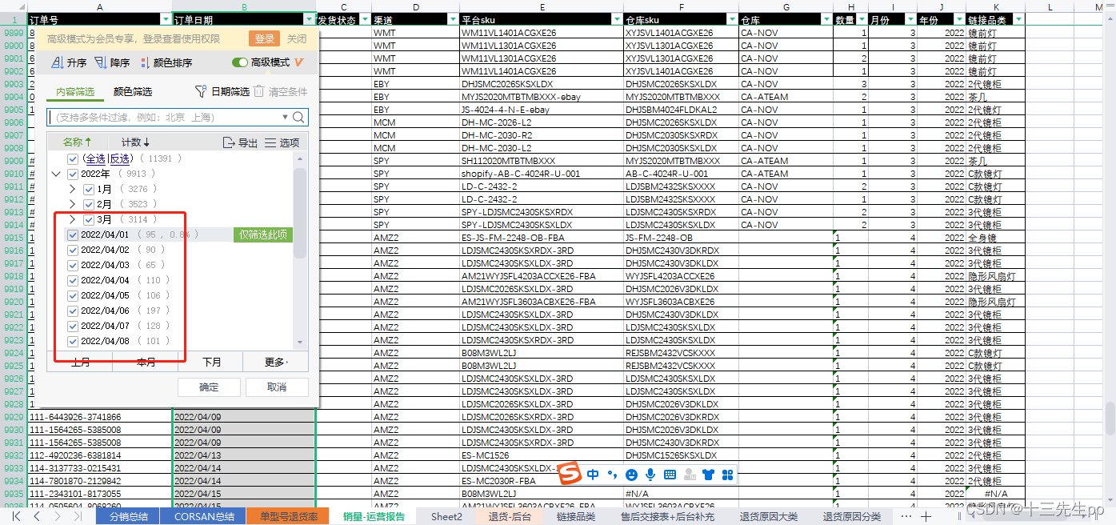
Task: Dismiss the banner with 关闭
Action: click(297, 39)
